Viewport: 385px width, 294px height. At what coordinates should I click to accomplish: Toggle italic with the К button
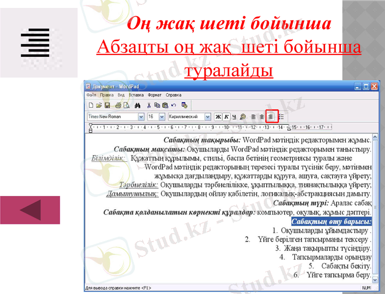pyautogui.click(x=227, y=117)
